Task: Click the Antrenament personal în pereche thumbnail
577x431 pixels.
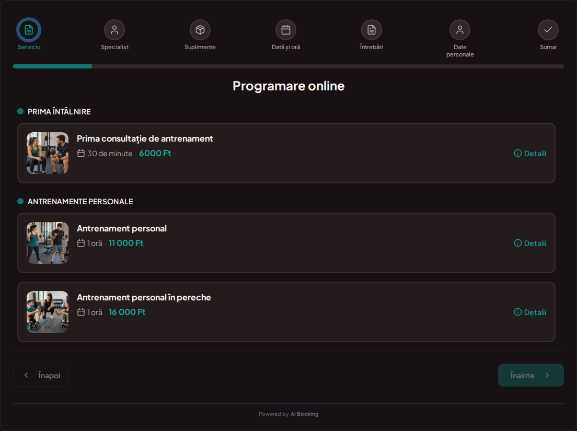Action: pyautogui.click(x=48, y=312)
